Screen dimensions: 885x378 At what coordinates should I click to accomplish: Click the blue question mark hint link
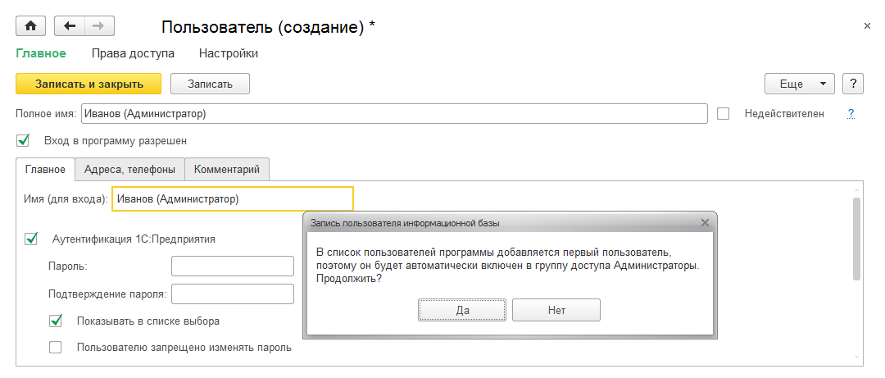tap(851, 114)
